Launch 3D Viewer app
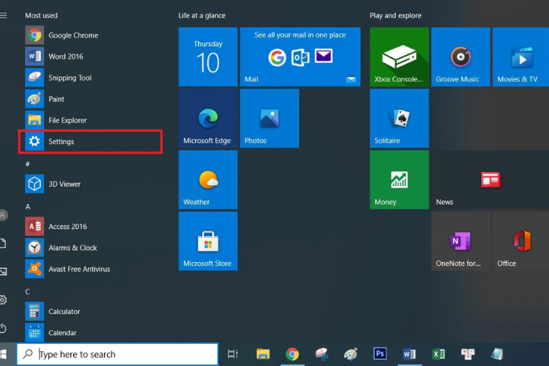The width and height of the screenshot is (549, 366). [x=90, y=184]
